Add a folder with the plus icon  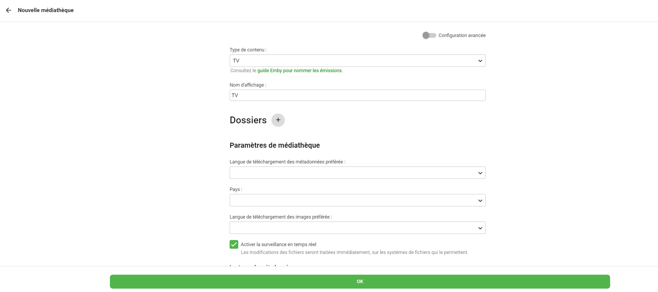coord(278,120)
